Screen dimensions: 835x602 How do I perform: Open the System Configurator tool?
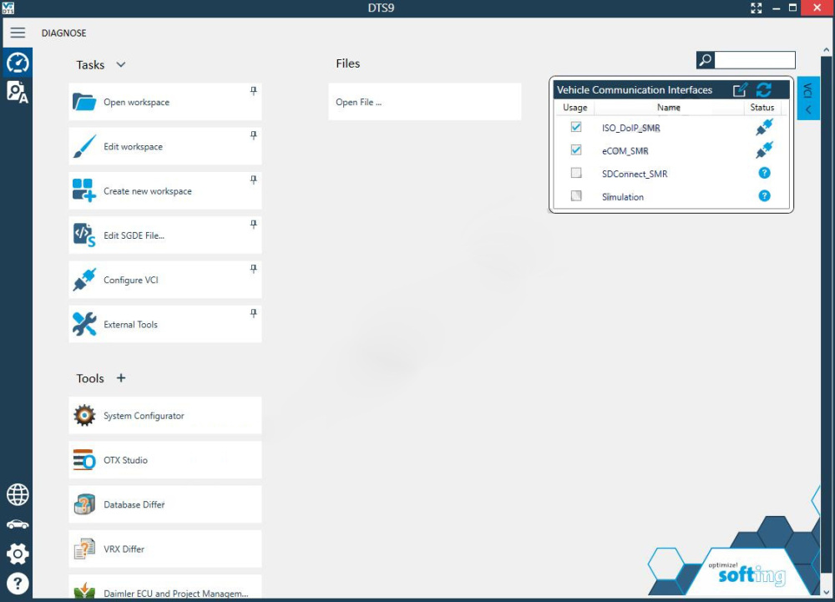click(x=165, y=415)
